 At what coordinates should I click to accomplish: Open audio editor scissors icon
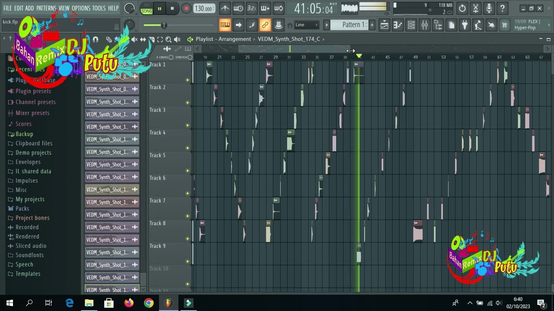476,8
